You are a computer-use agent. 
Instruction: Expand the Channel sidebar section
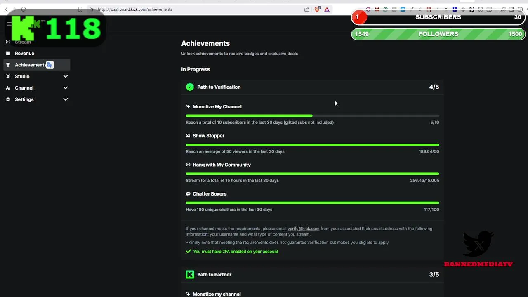tap(65, 88)
